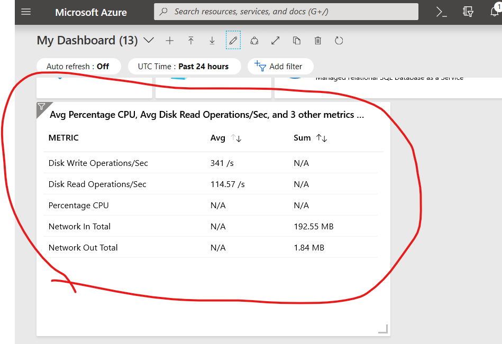Refresh the dashboard with the circular arrow
The height and width of the screenshot is (344, 502).
point(339,41)
